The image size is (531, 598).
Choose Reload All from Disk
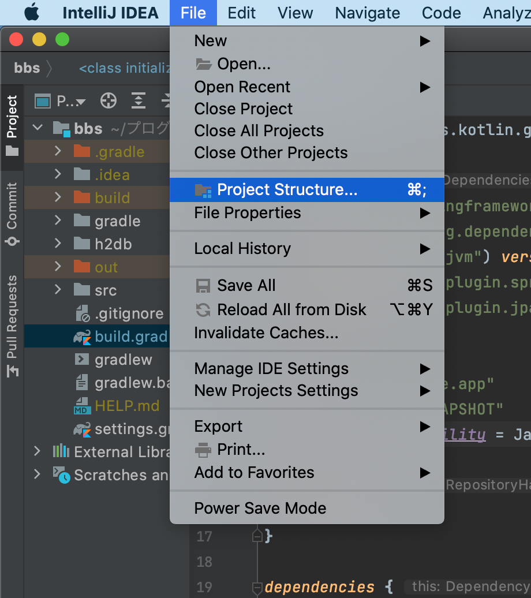[307, 309]
